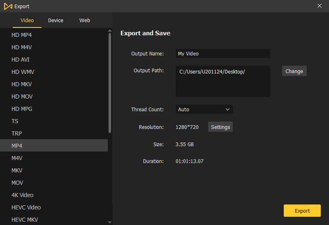Switch to the Video tab
The width and height of the screenshot is (329, 225).
(27, 20)
